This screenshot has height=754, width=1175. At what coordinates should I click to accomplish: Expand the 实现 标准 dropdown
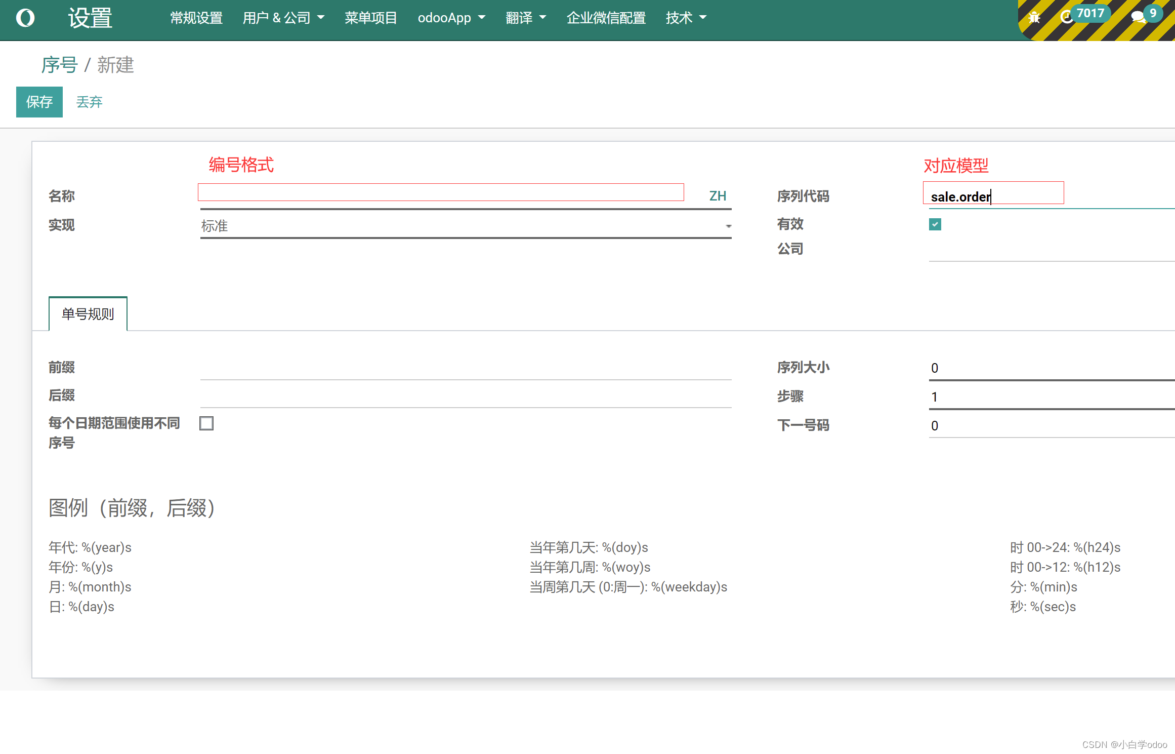[465, 226]
